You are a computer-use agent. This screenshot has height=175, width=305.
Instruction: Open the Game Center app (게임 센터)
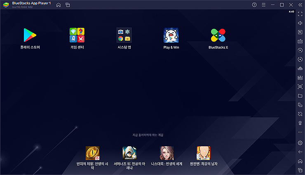tap(77, 35)
